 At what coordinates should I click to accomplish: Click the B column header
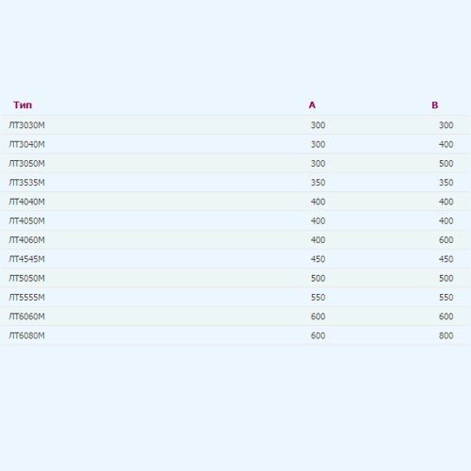435,105
